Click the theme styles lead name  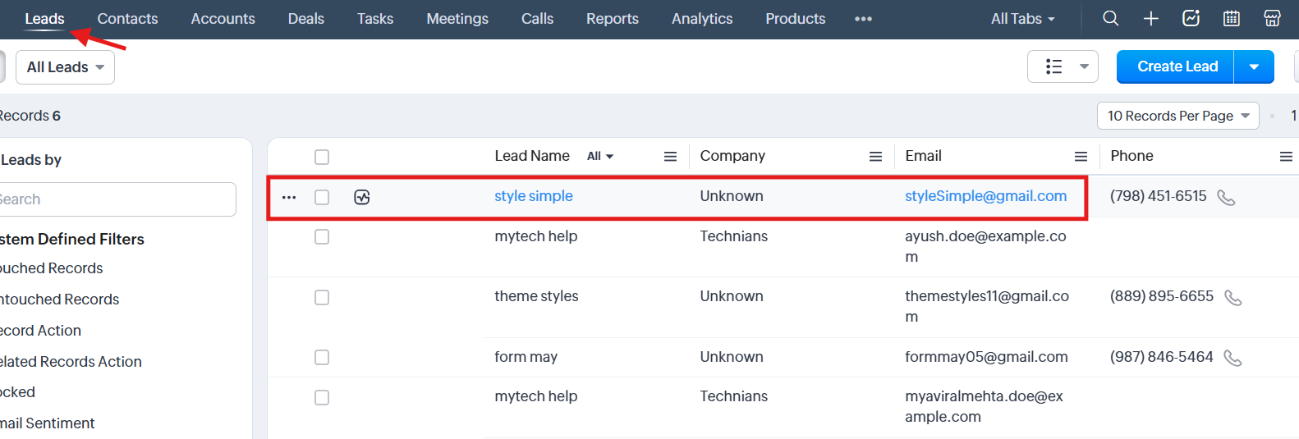(x=536, y=296)
